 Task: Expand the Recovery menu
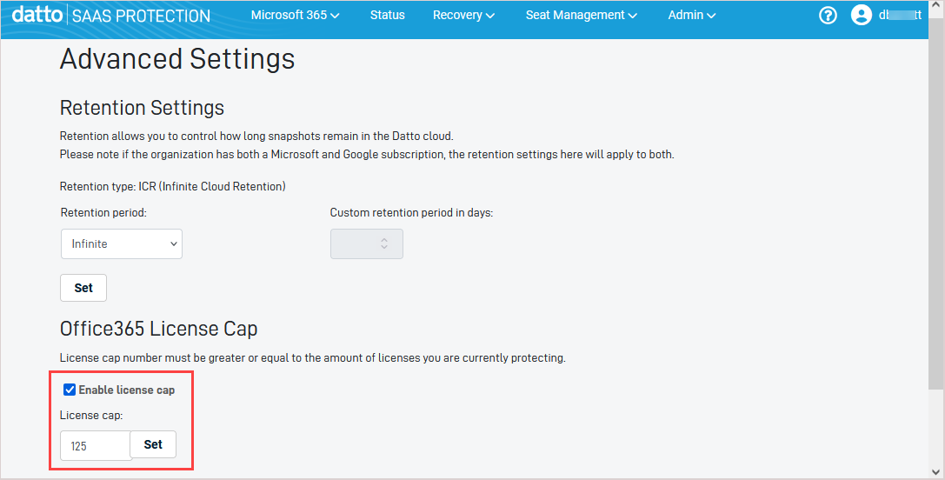(463, 15)
